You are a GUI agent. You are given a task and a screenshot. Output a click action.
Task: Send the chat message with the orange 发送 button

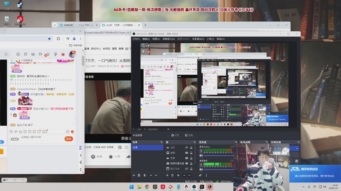(x=69, y=139)
